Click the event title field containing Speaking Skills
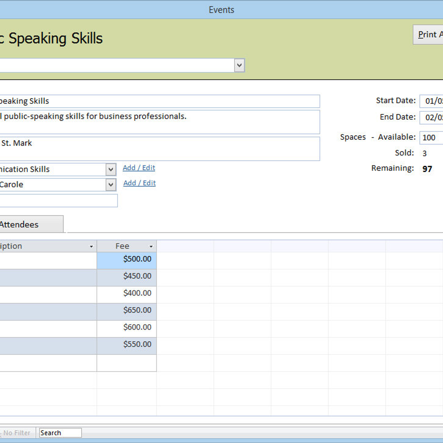 pos(160,101)
